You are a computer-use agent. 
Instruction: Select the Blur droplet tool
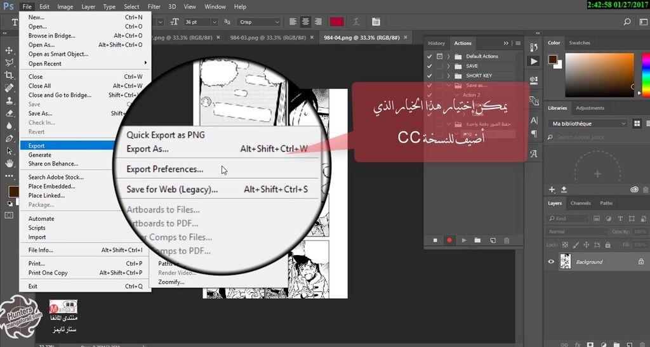pos(9,126)
